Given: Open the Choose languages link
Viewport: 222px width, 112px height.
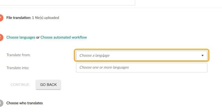Looking at the screenshot, I should click(x=21, y=37).
